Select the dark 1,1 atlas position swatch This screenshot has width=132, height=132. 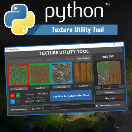[18, 101]
